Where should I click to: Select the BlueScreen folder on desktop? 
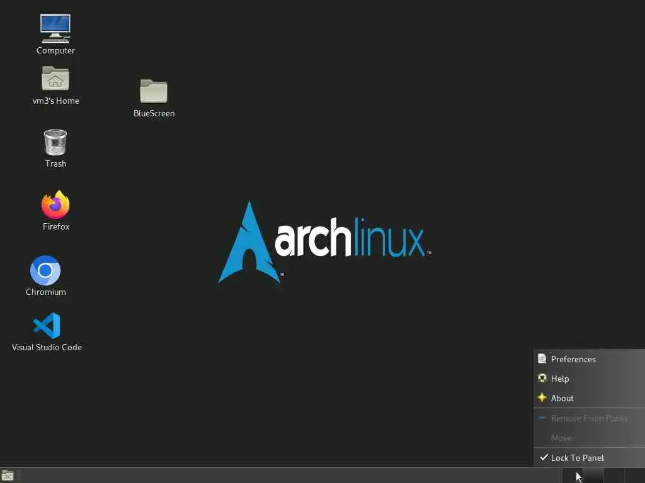click(x=154, y=98)
